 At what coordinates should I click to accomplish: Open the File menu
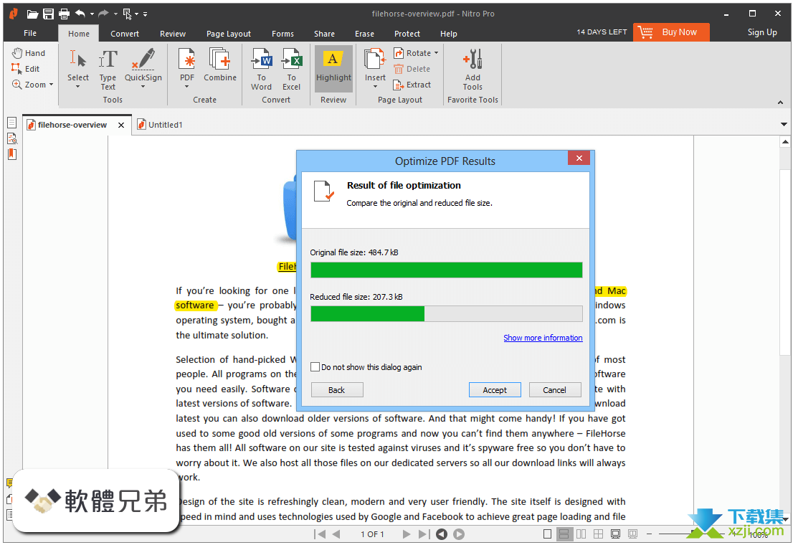pos(30,33)
